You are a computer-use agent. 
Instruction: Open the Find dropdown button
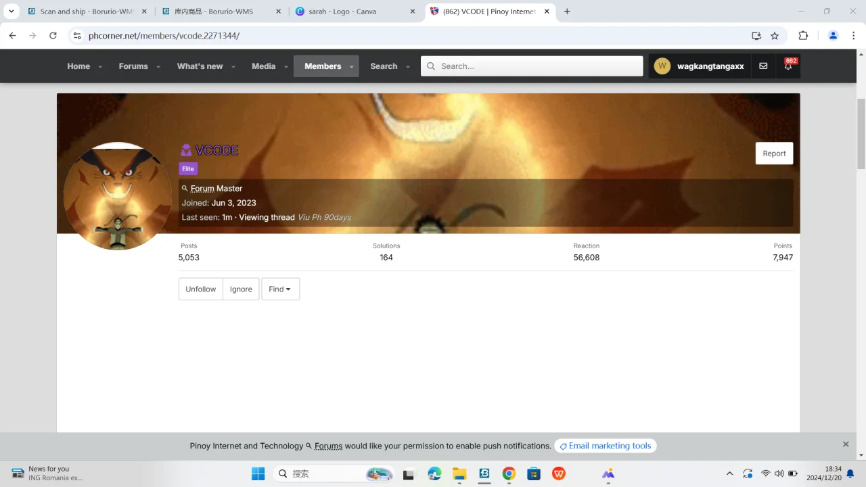(280, 289)
